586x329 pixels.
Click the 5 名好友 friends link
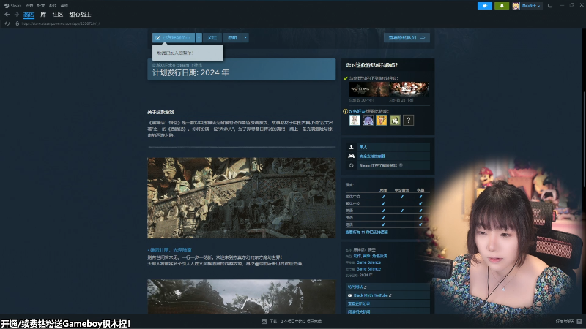pos(357,111)
